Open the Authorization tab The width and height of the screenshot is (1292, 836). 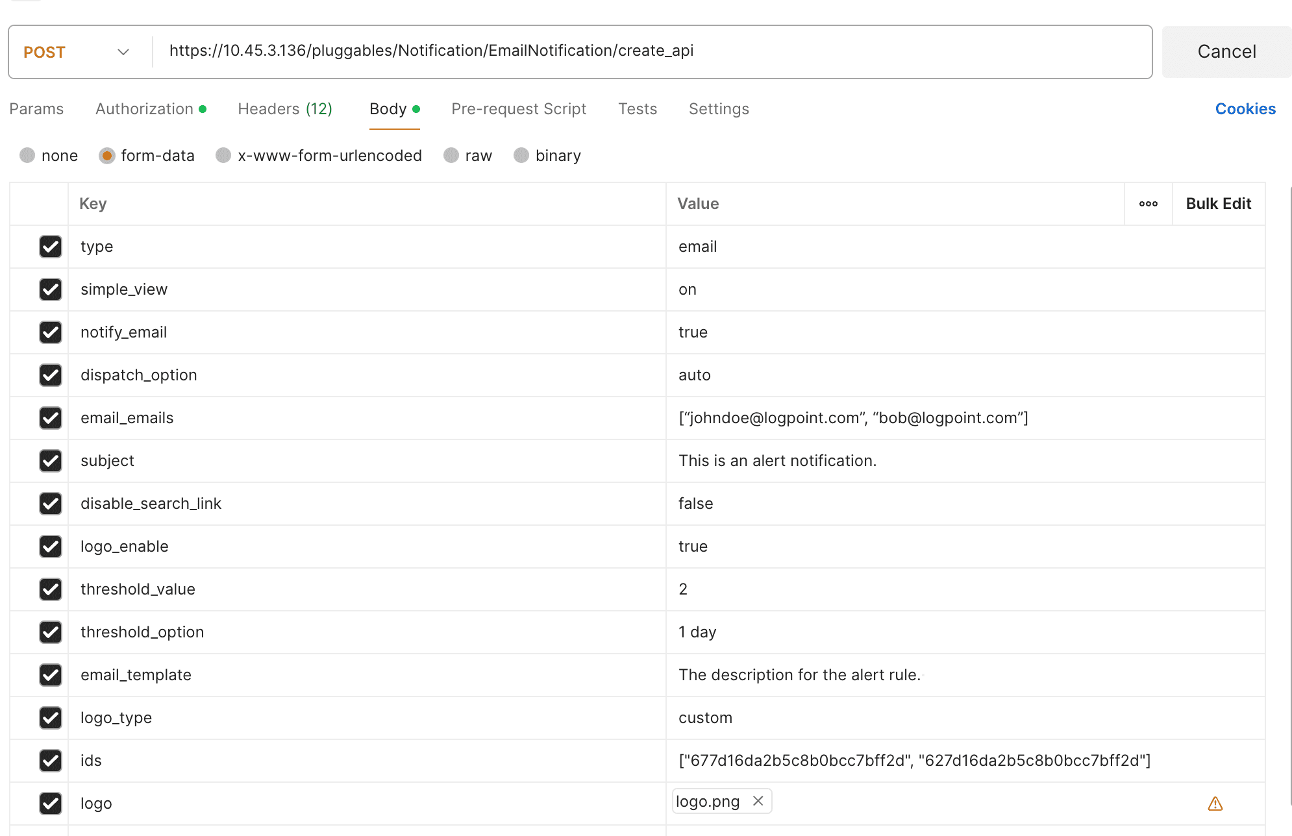pyautogui.click(x=143, y=109)
